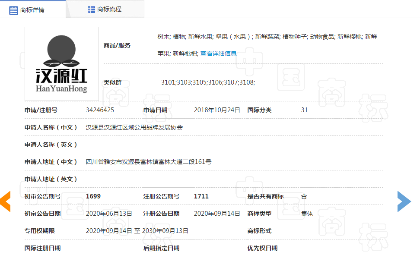Click registration announcement issue number 1711

[x=201, y=196]
